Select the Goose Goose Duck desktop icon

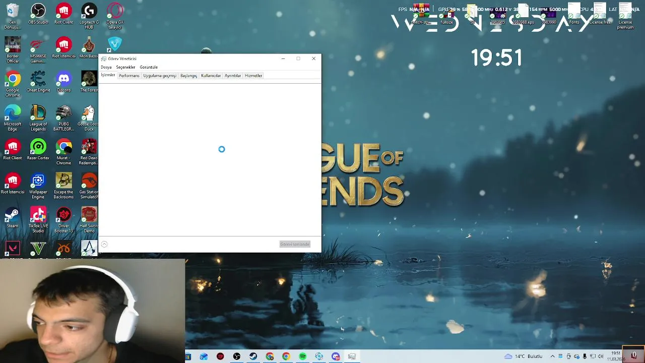[x=89, y=118]
